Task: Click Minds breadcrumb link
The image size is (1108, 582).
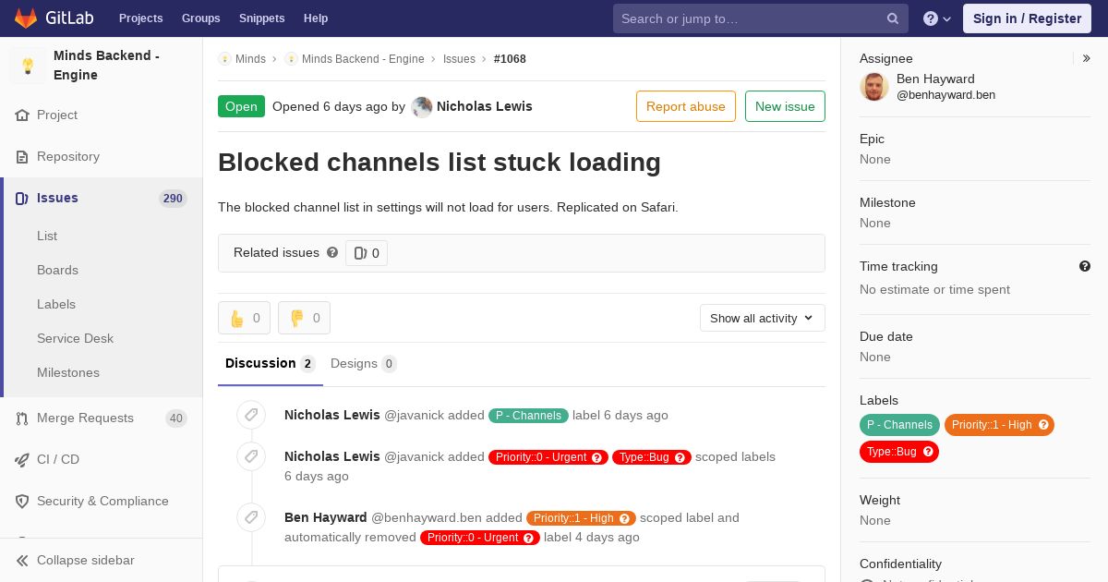Action: (x=250, y=59)
